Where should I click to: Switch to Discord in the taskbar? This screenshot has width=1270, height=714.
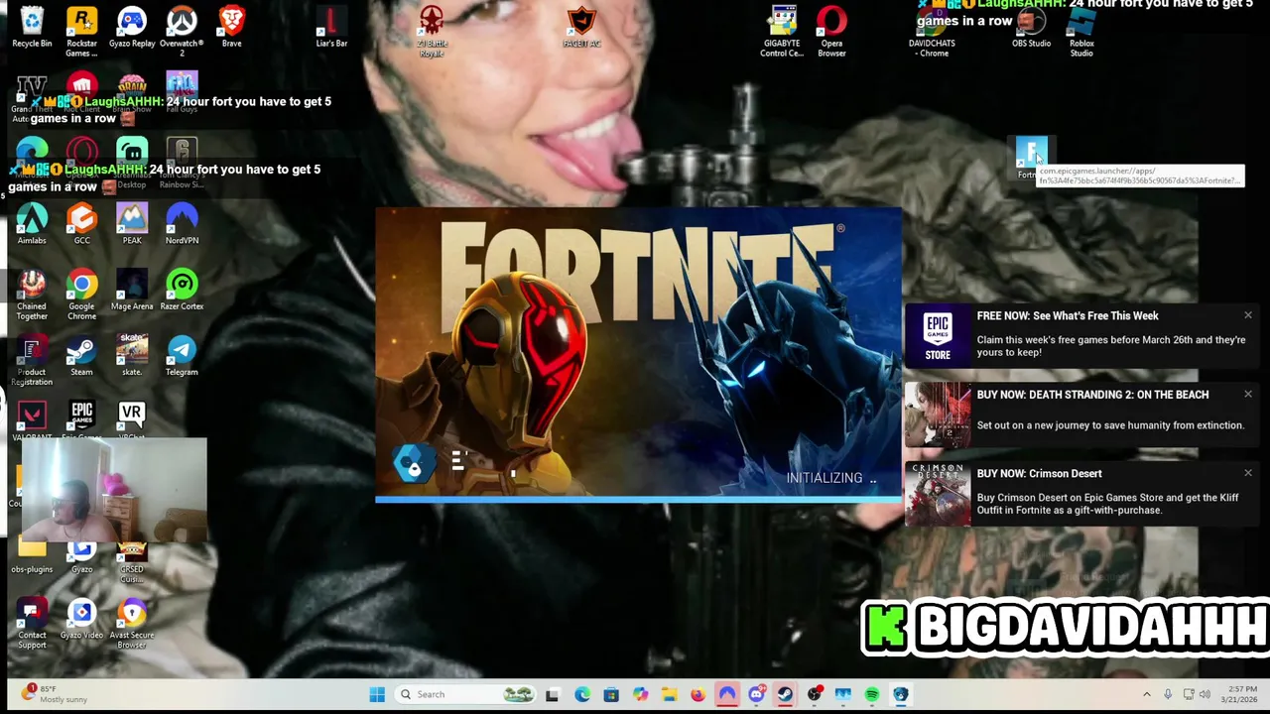(756, 694)
